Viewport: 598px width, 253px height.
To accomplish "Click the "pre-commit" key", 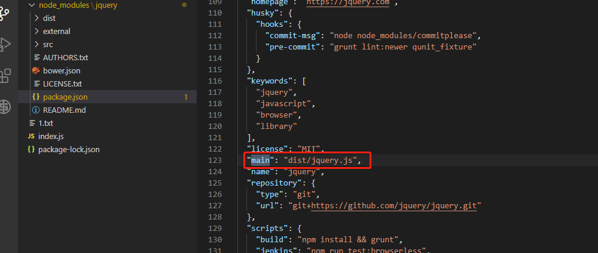I will (292, 47).
